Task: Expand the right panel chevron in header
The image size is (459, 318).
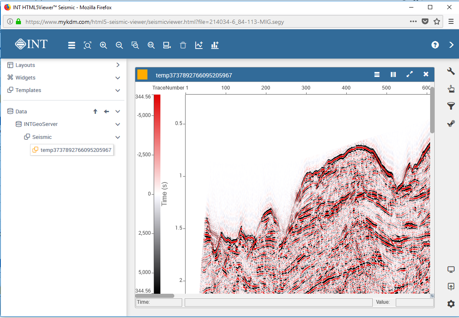Action: (x=451, y=45)
